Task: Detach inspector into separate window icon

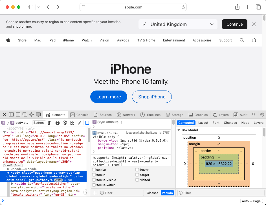Action: (25, 114)
